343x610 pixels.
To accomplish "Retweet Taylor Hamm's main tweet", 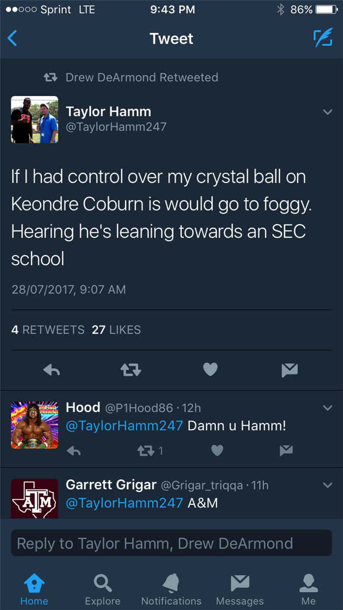I will tap(131, 371).
